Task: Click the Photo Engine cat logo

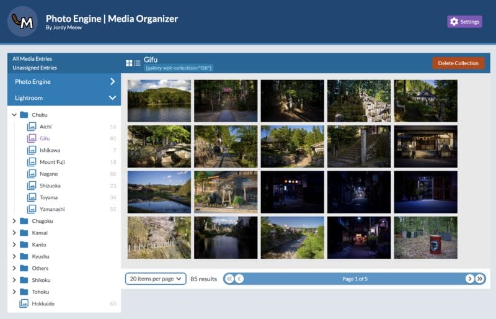Action: coord(23,22)
